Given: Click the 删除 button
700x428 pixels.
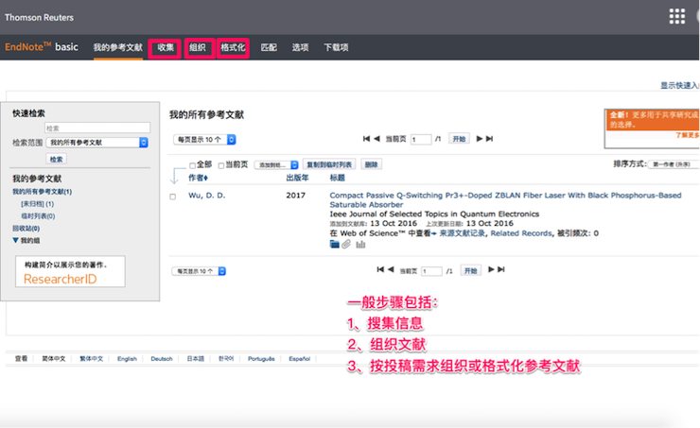Looking at the screenshot, I should click(x=371, y=164).
